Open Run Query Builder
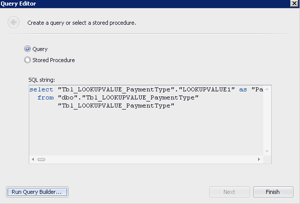This screenshot has height=204, width=300. [37, 192]
